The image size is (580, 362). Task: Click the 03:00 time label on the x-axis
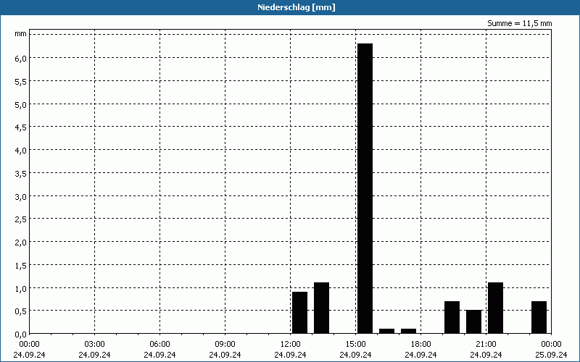click(94, 345)
